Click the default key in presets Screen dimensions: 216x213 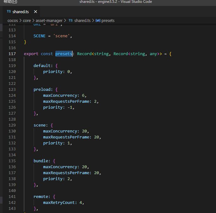42,65
